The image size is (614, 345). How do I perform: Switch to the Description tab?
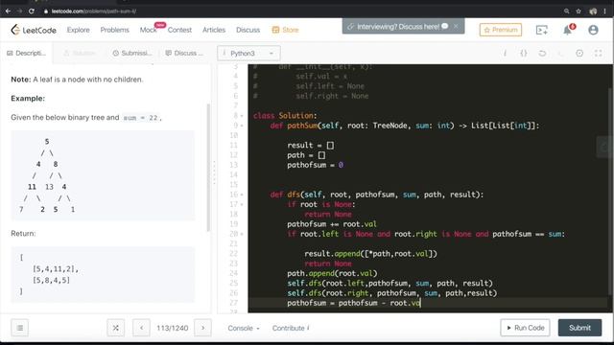click(26, 54)
